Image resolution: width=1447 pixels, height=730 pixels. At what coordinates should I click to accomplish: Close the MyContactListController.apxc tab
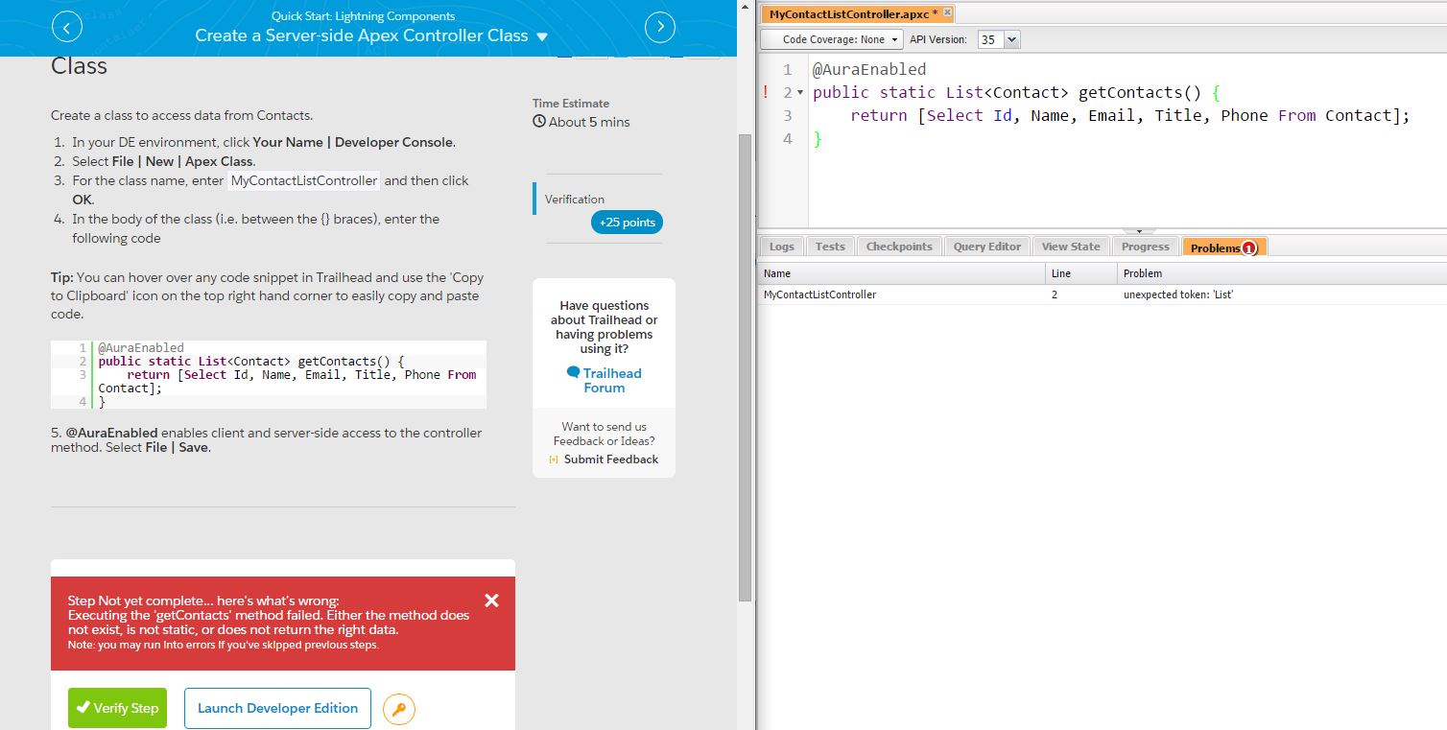947,12
